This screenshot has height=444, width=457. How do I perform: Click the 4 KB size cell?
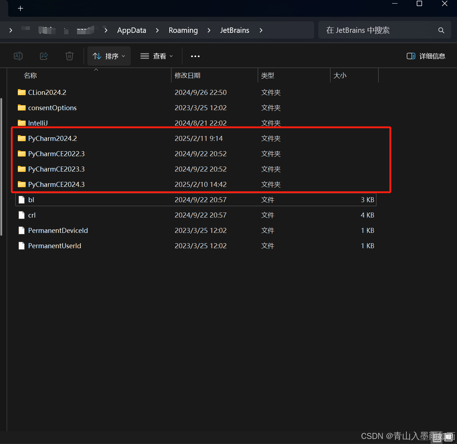(368, 215)
